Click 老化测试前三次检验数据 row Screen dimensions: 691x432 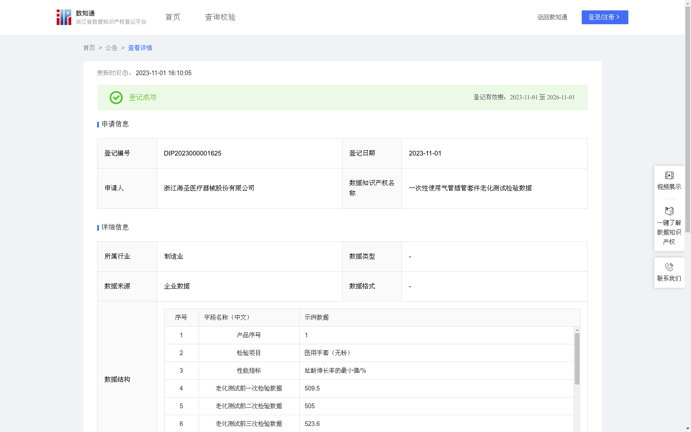coord(369,424)
